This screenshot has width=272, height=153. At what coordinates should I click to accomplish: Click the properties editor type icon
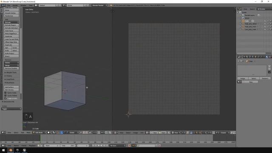point(240,57)
